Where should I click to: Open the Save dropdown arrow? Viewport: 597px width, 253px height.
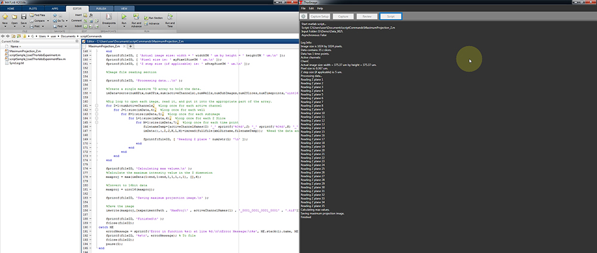(x=24, y=27)
